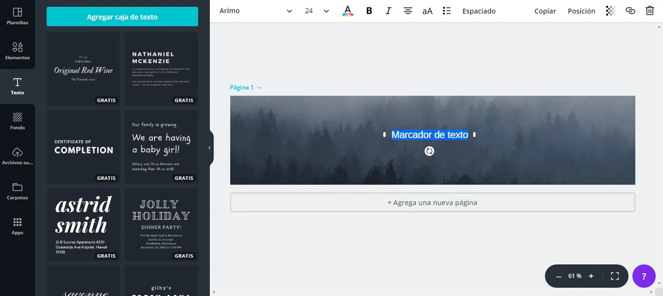Open the font size 24 dropdown
This screenshot has height=296, width=663.
(317, 11)
